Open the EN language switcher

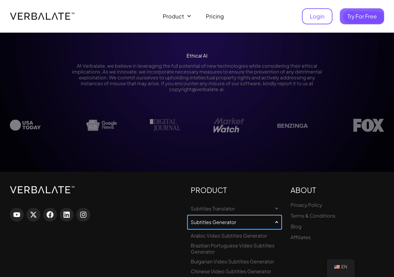341,267
